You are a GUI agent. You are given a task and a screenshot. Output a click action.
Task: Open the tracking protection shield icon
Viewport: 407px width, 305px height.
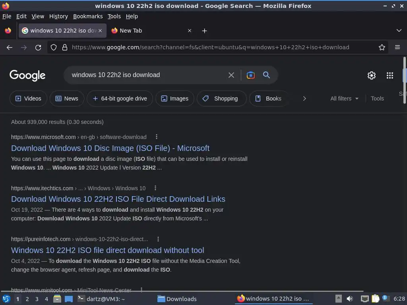tap(54, 48)
